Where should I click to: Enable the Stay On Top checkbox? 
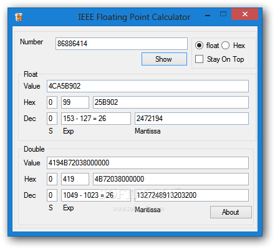point(199,59)
